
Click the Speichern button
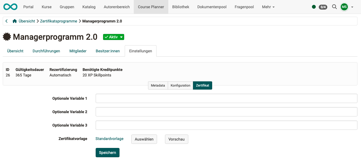107,153
